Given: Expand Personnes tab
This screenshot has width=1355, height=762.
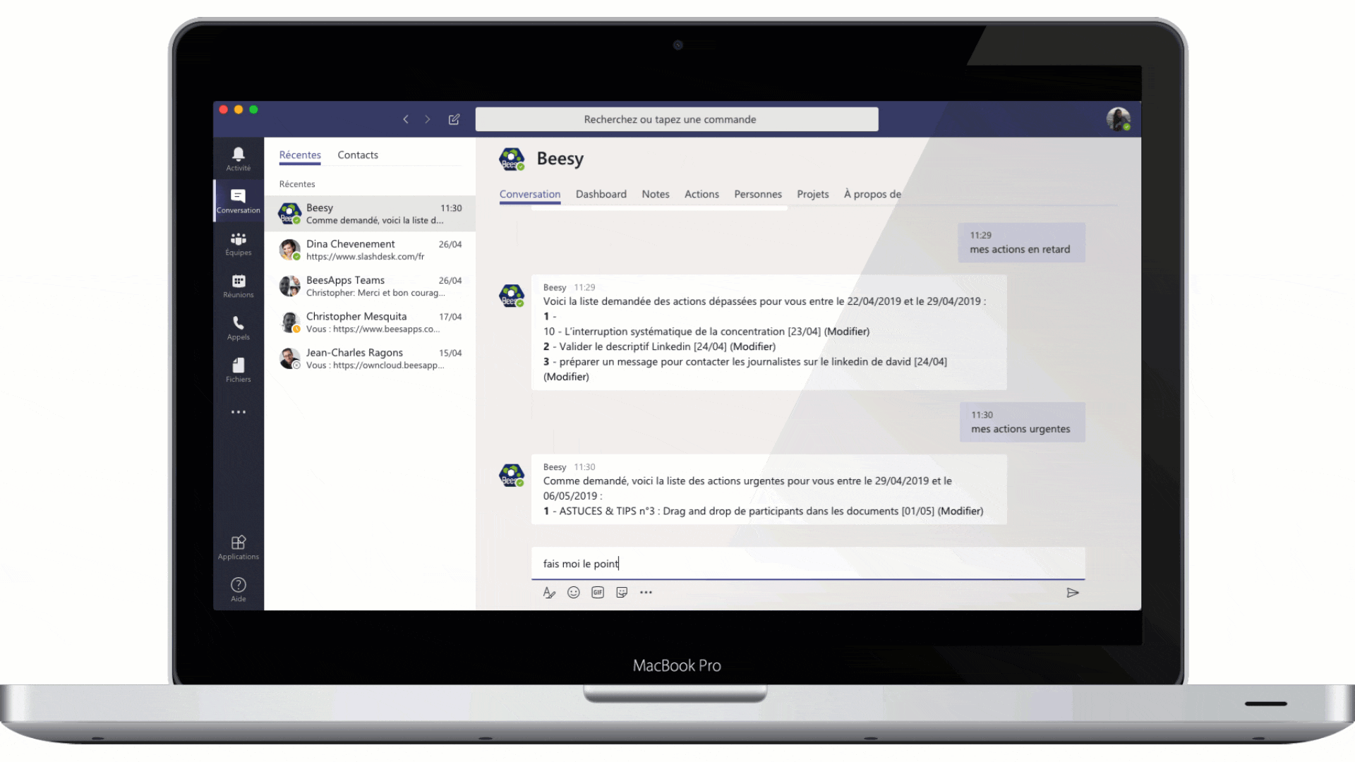Looking at the screenshot, I should tap(757, 193).
